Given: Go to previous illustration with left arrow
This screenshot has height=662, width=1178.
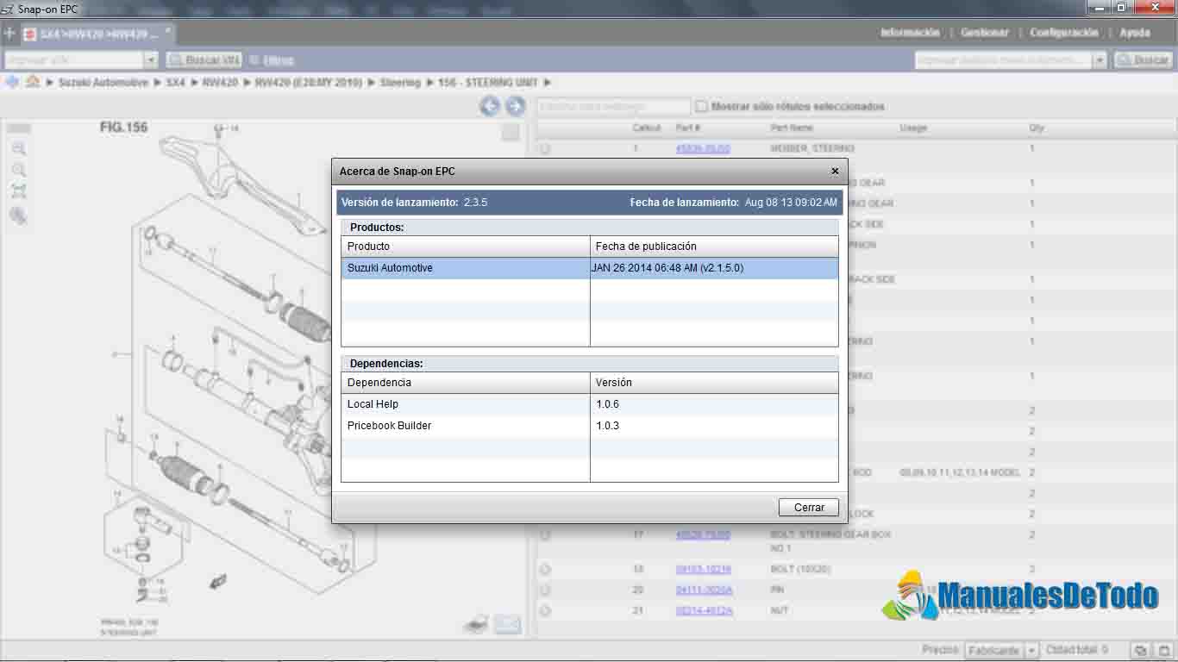Looking at the screenshot, I should [490, 106].
